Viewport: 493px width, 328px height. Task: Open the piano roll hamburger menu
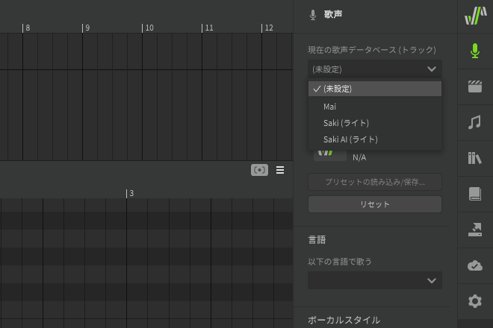click(x=280, y=170)
